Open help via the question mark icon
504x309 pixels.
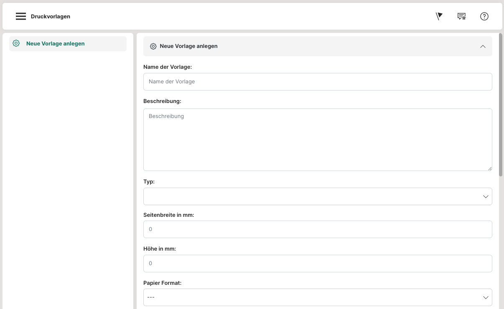pyautogui.click(x=484, y=16)
